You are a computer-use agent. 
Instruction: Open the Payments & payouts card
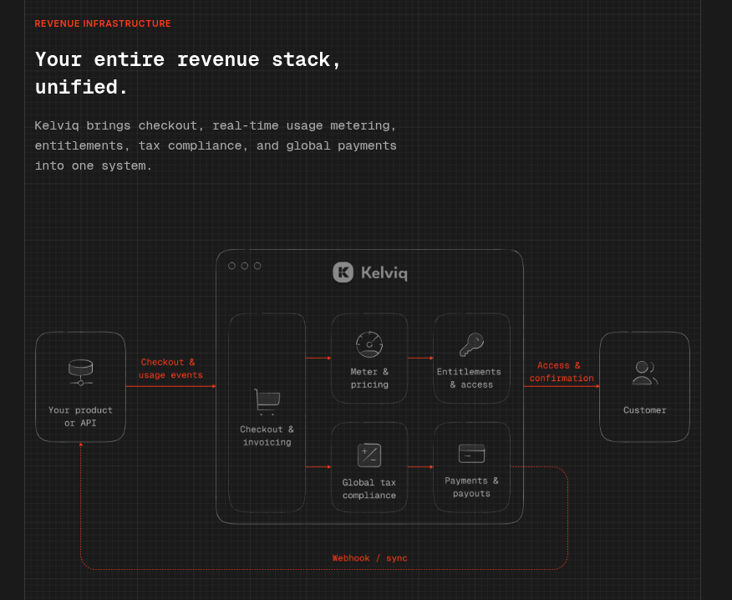point(471,467)
